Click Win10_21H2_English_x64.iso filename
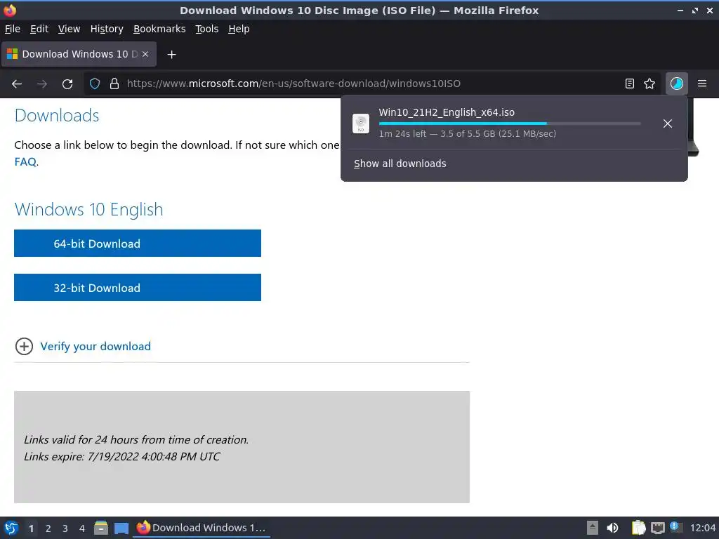Screen dimensions: 719x539 [446, 112]
